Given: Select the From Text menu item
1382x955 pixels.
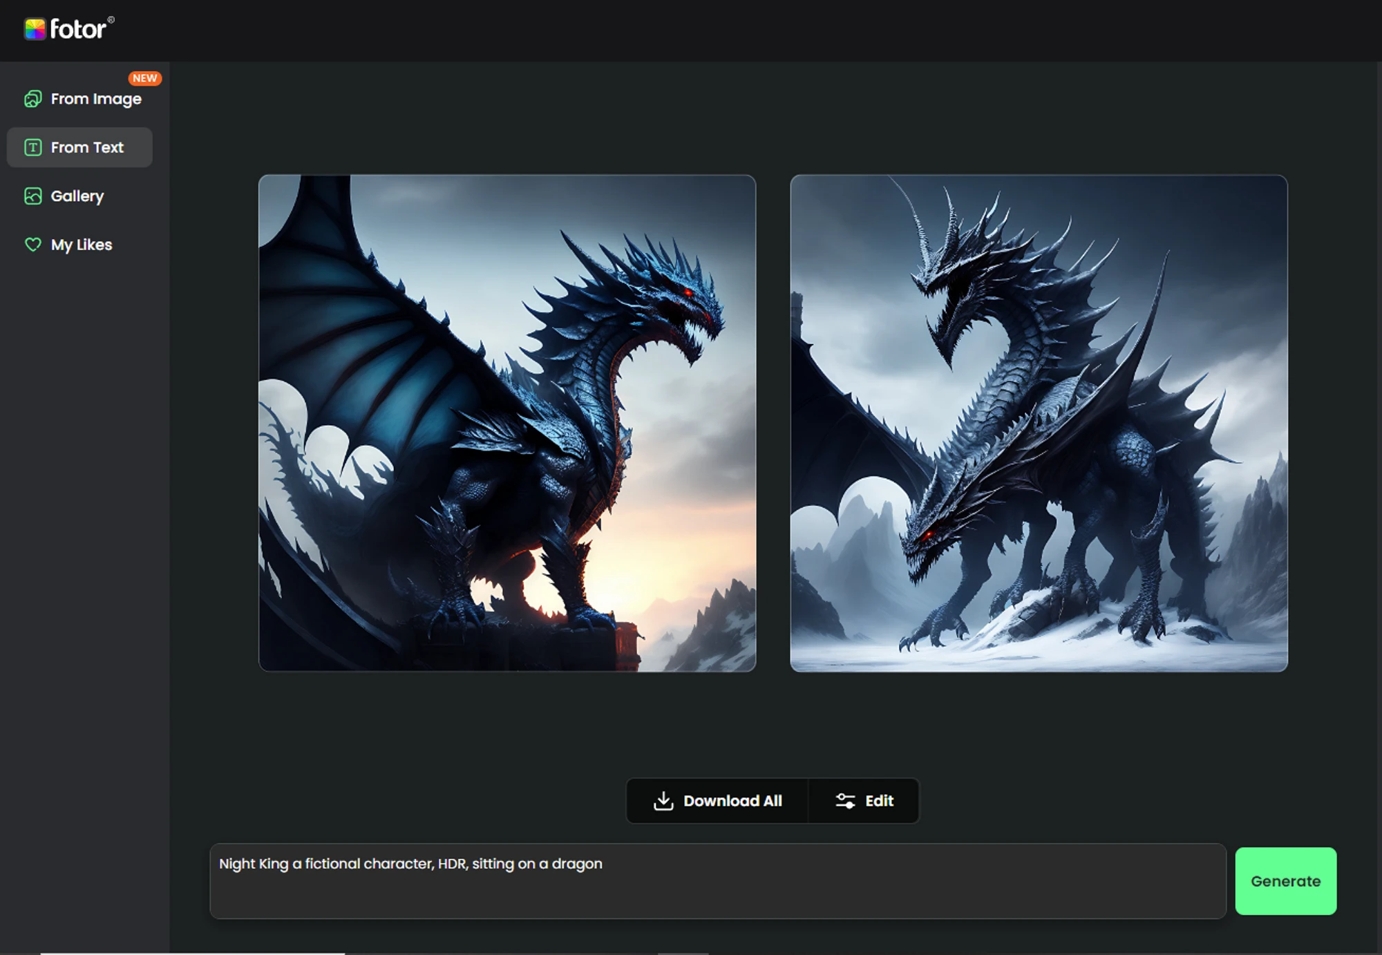Looking at the screenshot, I should (79, 147).
